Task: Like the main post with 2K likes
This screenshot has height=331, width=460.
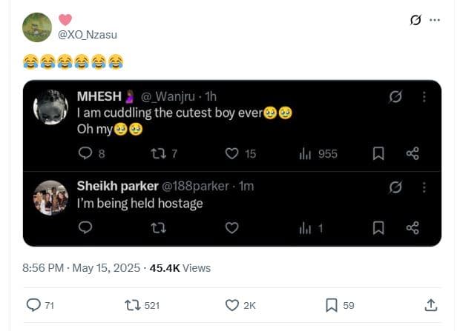Action: tap(231, 304)
